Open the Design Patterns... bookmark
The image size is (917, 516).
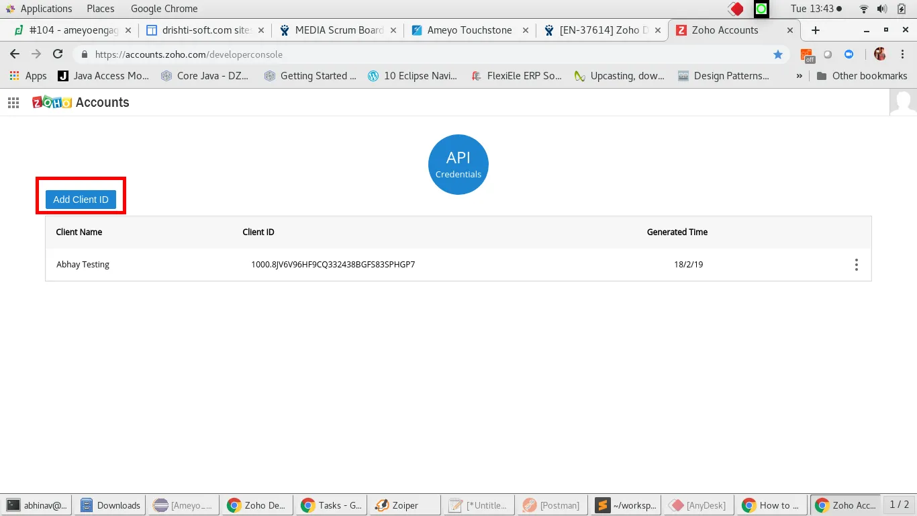(724, 76)
